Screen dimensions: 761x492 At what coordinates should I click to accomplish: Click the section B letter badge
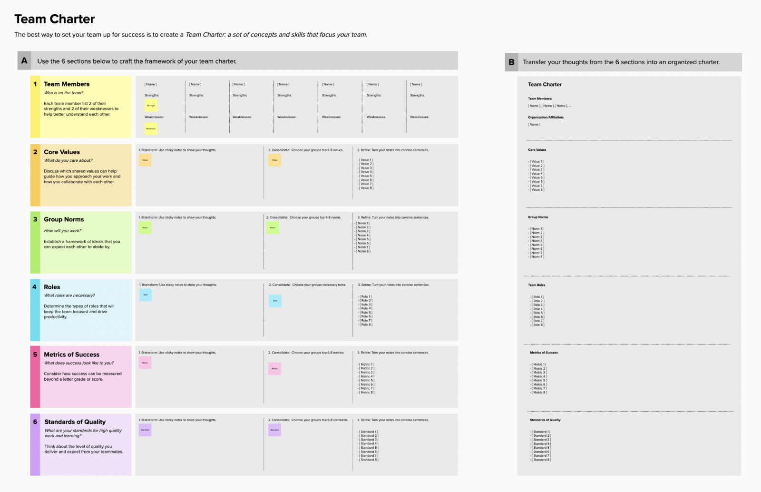pos(511,62)
